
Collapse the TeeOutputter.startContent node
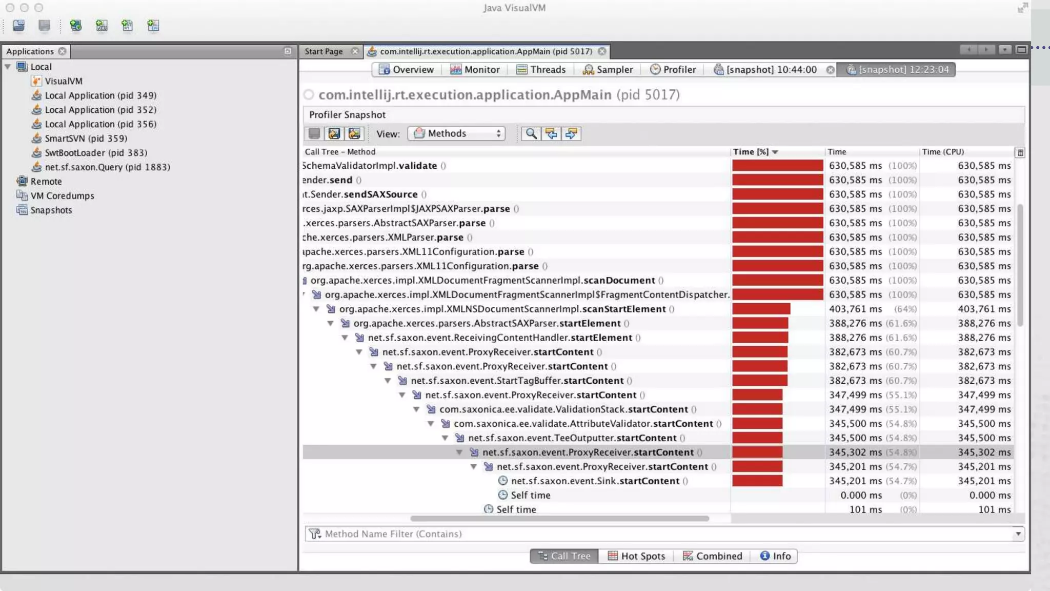click(x=445, y=438)
